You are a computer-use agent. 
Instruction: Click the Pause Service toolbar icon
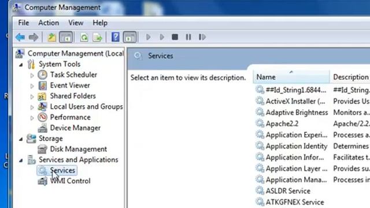click(x=188, y=37)
